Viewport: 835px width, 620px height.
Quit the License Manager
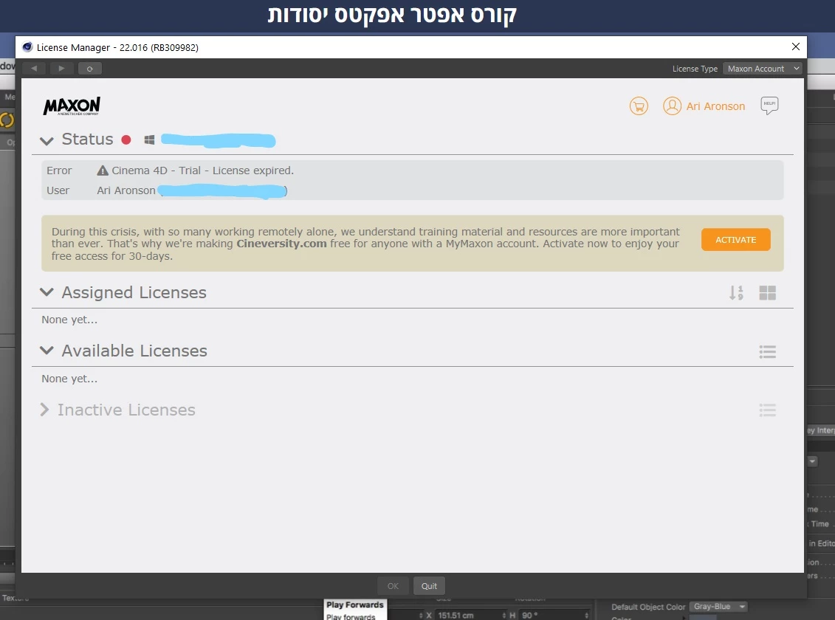click(x=429, y=586)
